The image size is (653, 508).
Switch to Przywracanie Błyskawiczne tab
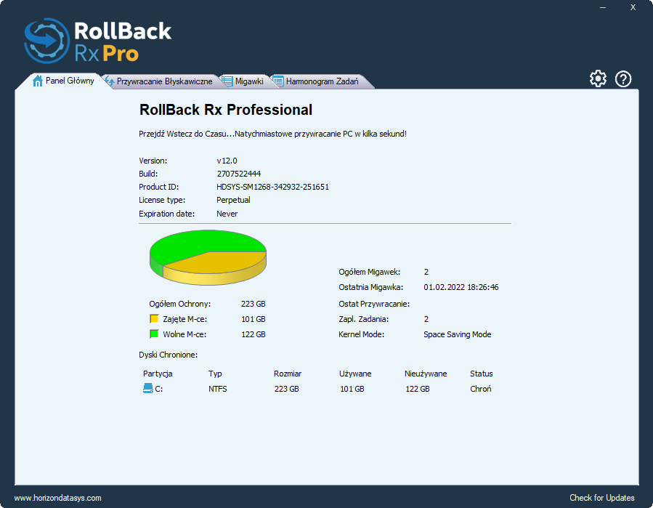[158, 81]
